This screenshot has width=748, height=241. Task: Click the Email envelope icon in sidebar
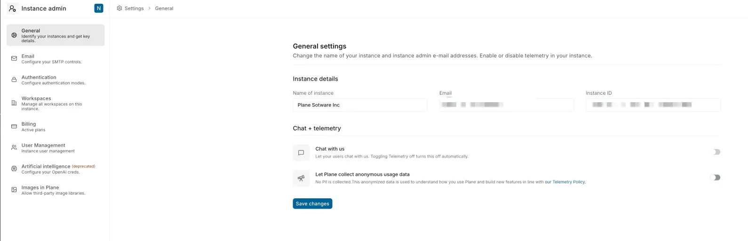pyautogui.click(x=14, y=59)
